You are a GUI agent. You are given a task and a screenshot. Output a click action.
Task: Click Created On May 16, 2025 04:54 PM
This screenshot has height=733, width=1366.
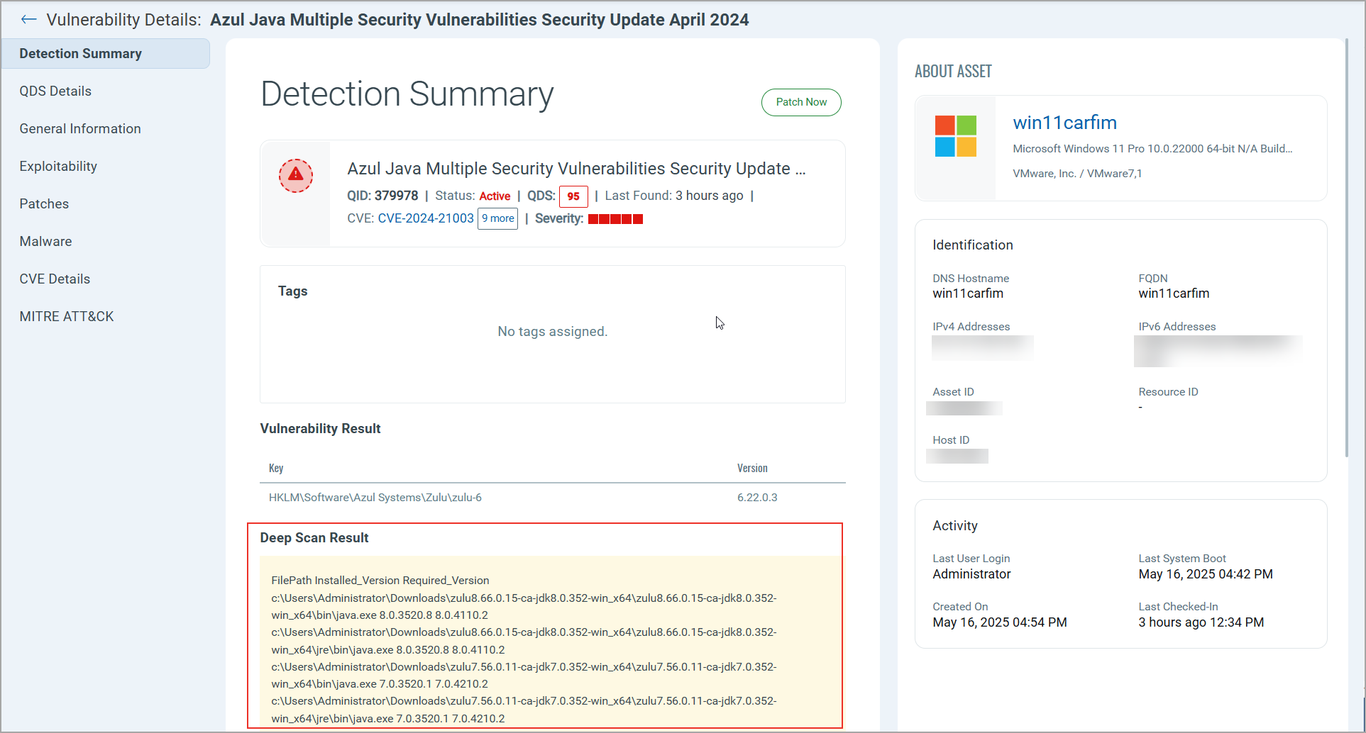[x=1000, y=622]
